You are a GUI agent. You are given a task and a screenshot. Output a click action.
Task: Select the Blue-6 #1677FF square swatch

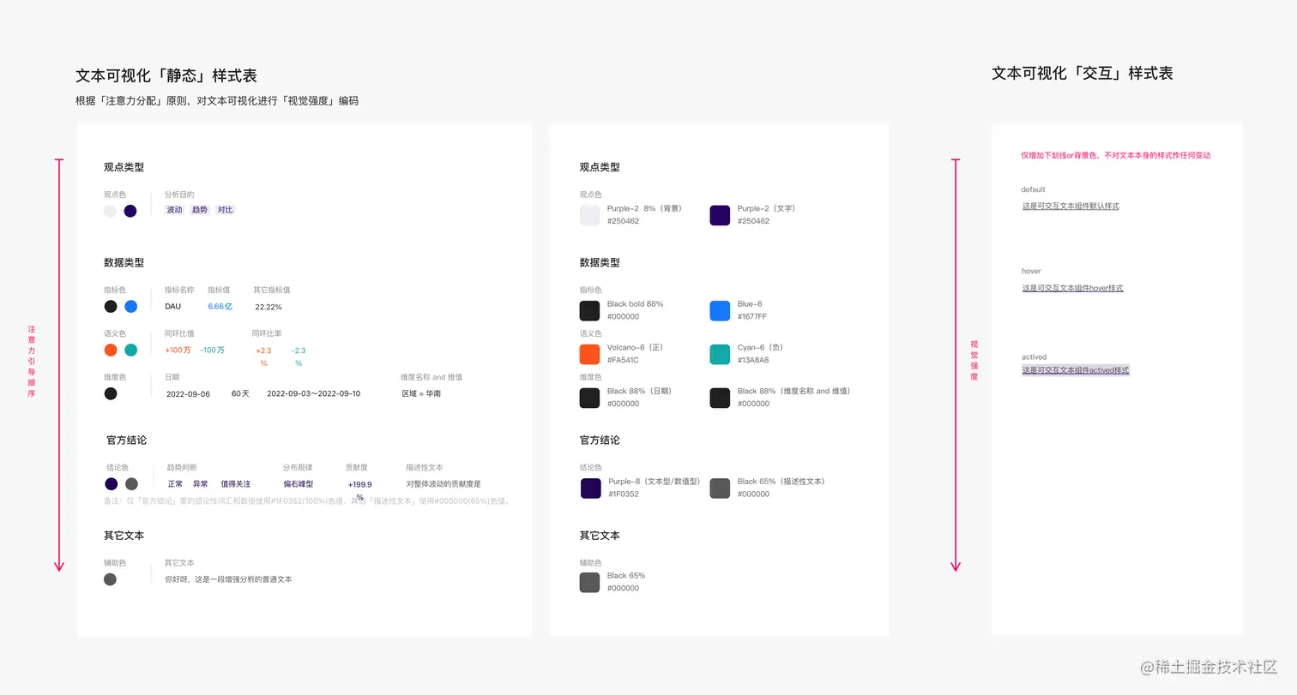[720, 310]
